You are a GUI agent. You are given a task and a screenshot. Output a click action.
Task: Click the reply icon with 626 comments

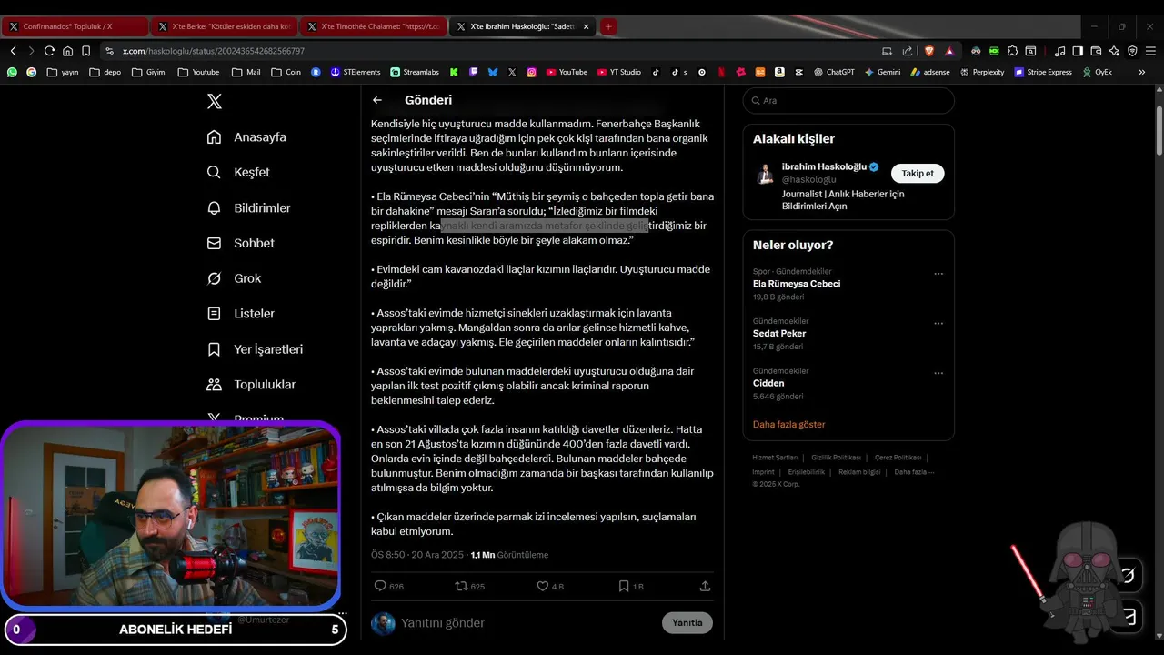(381, 586)
